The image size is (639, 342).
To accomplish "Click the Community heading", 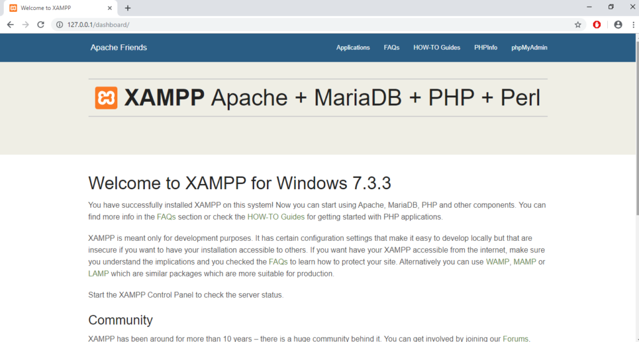I will (x=120, y=320).
